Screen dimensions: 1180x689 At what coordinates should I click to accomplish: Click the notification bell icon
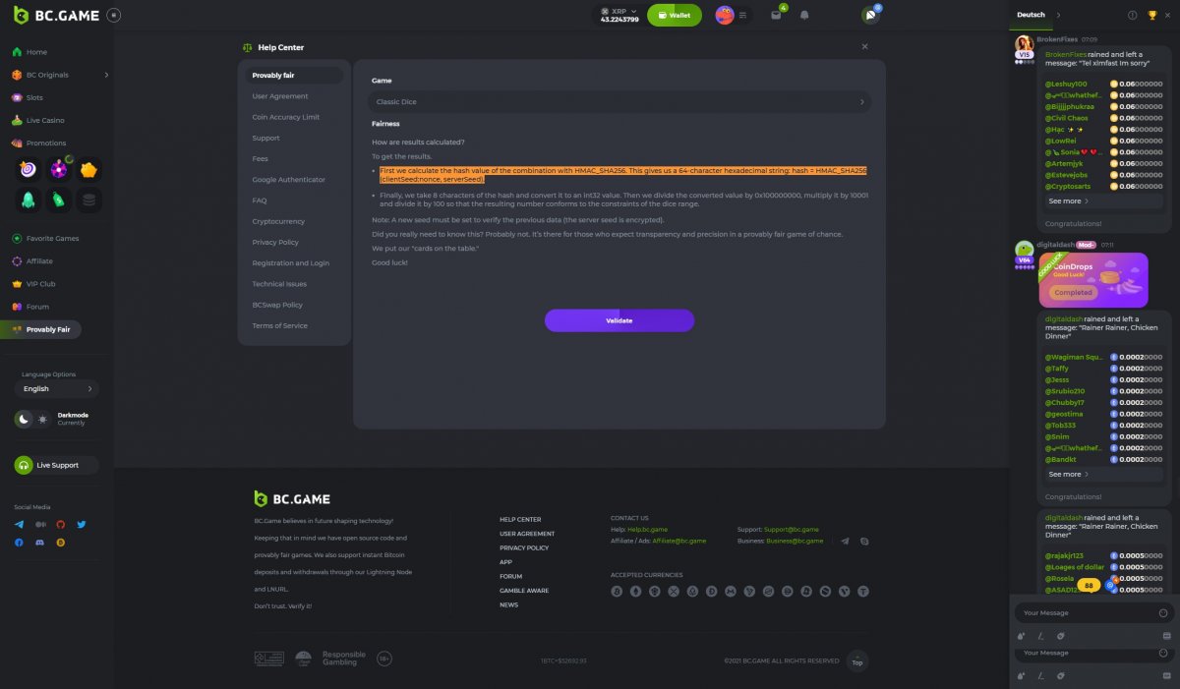(x=804, y=16)
